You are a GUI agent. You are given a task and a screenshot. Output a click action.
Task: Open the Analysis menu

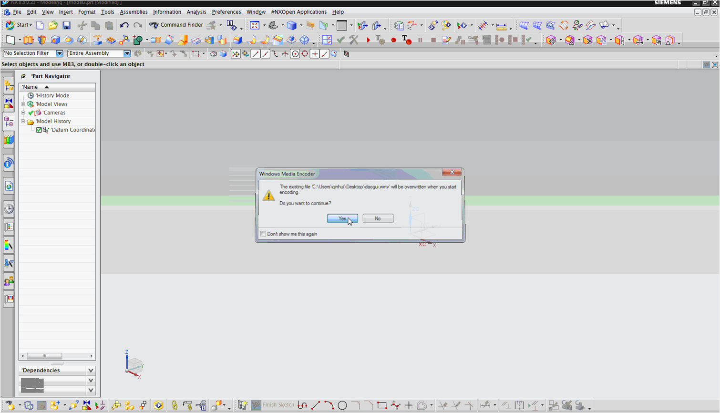196,12
